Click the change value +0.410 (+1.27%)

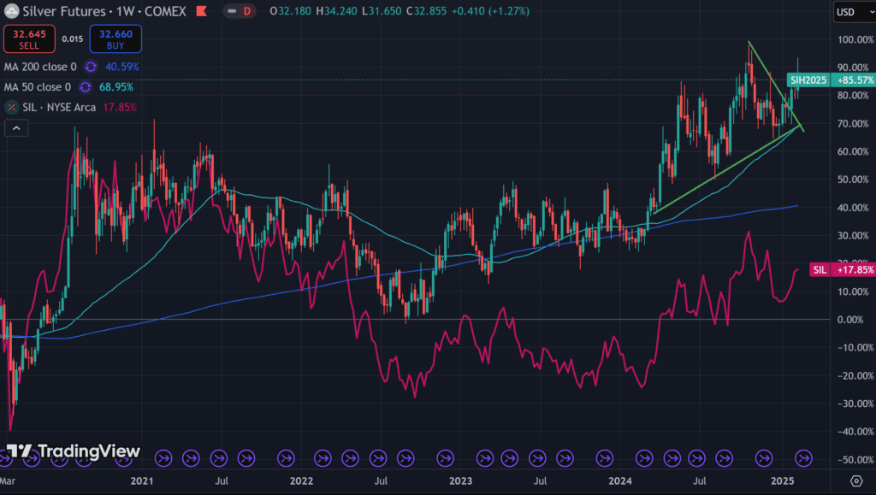click(490, 11)
